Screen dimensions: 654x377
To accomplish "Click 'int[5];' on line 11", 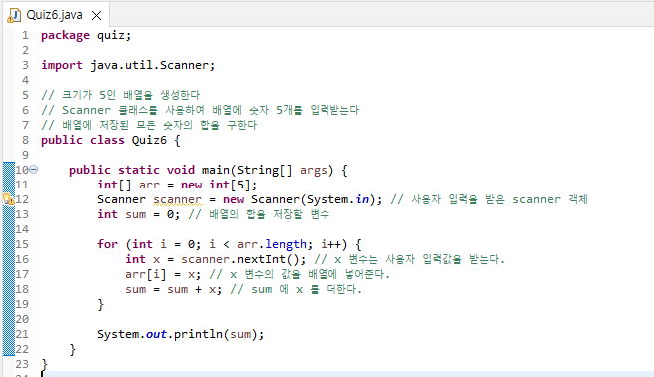I will pos(233,185).
